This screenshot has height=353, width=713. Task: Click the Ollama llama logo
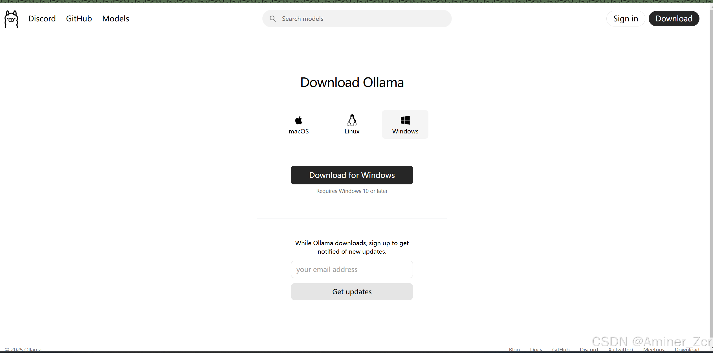pos(11,19)
